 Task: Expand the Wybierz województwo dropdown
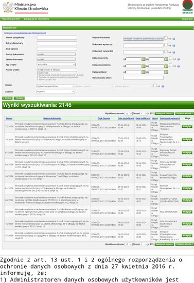[x=56, y=87]
